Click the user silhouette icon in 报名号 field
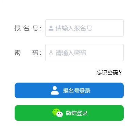 [51, 28]
